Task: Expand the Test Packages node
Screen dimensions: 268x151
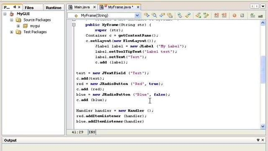Action: pyautogui.click(x=11, y=32)
